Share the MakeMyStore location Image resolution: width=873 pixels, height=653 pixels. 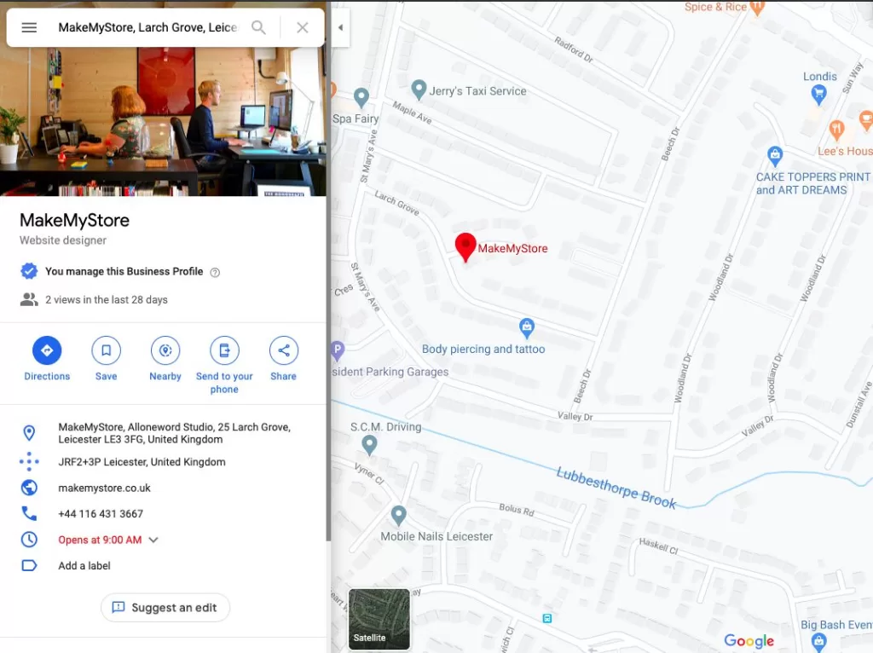[x=283, y=359]
